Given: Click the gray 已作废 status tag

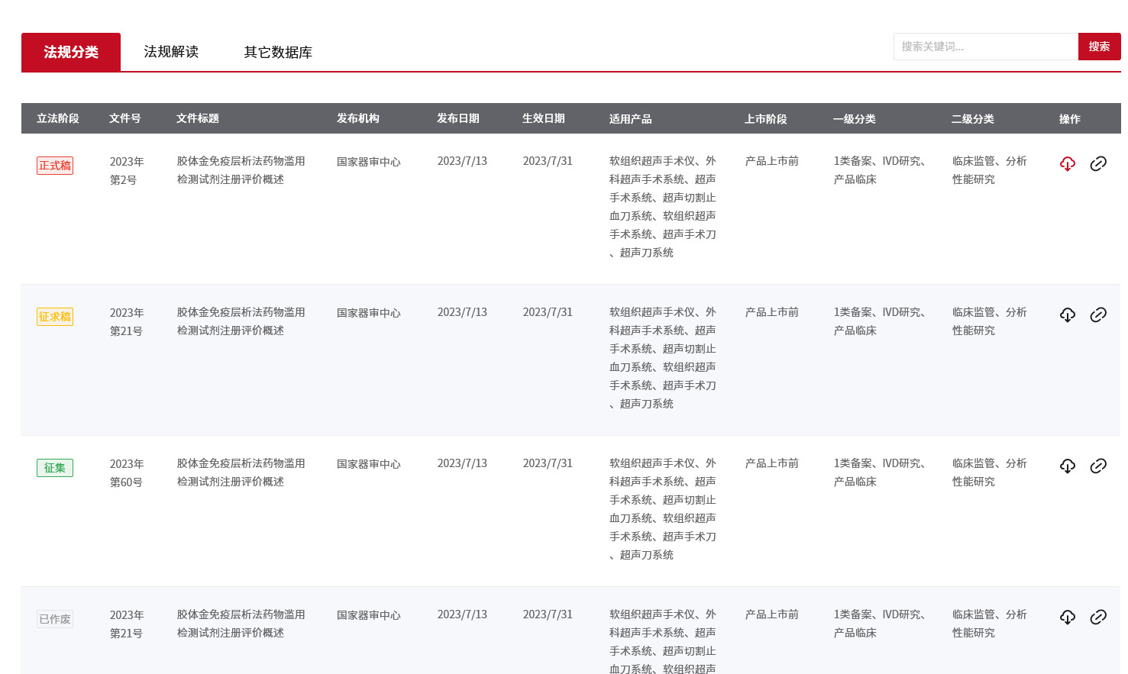Looking at the screenshot, I should click(x=55, y=619).
